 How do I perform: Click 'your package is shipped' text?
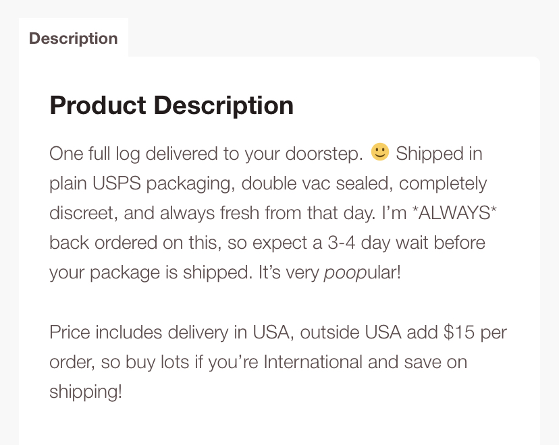tap(151, 273)
